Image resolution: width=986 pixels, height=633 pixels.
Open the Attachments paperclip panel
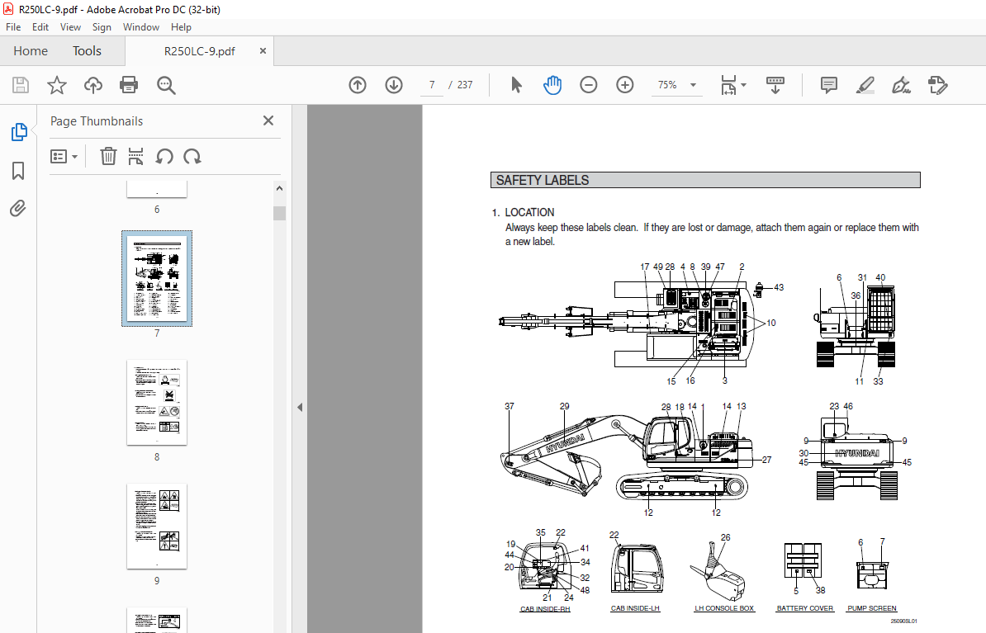click(18, 208)
